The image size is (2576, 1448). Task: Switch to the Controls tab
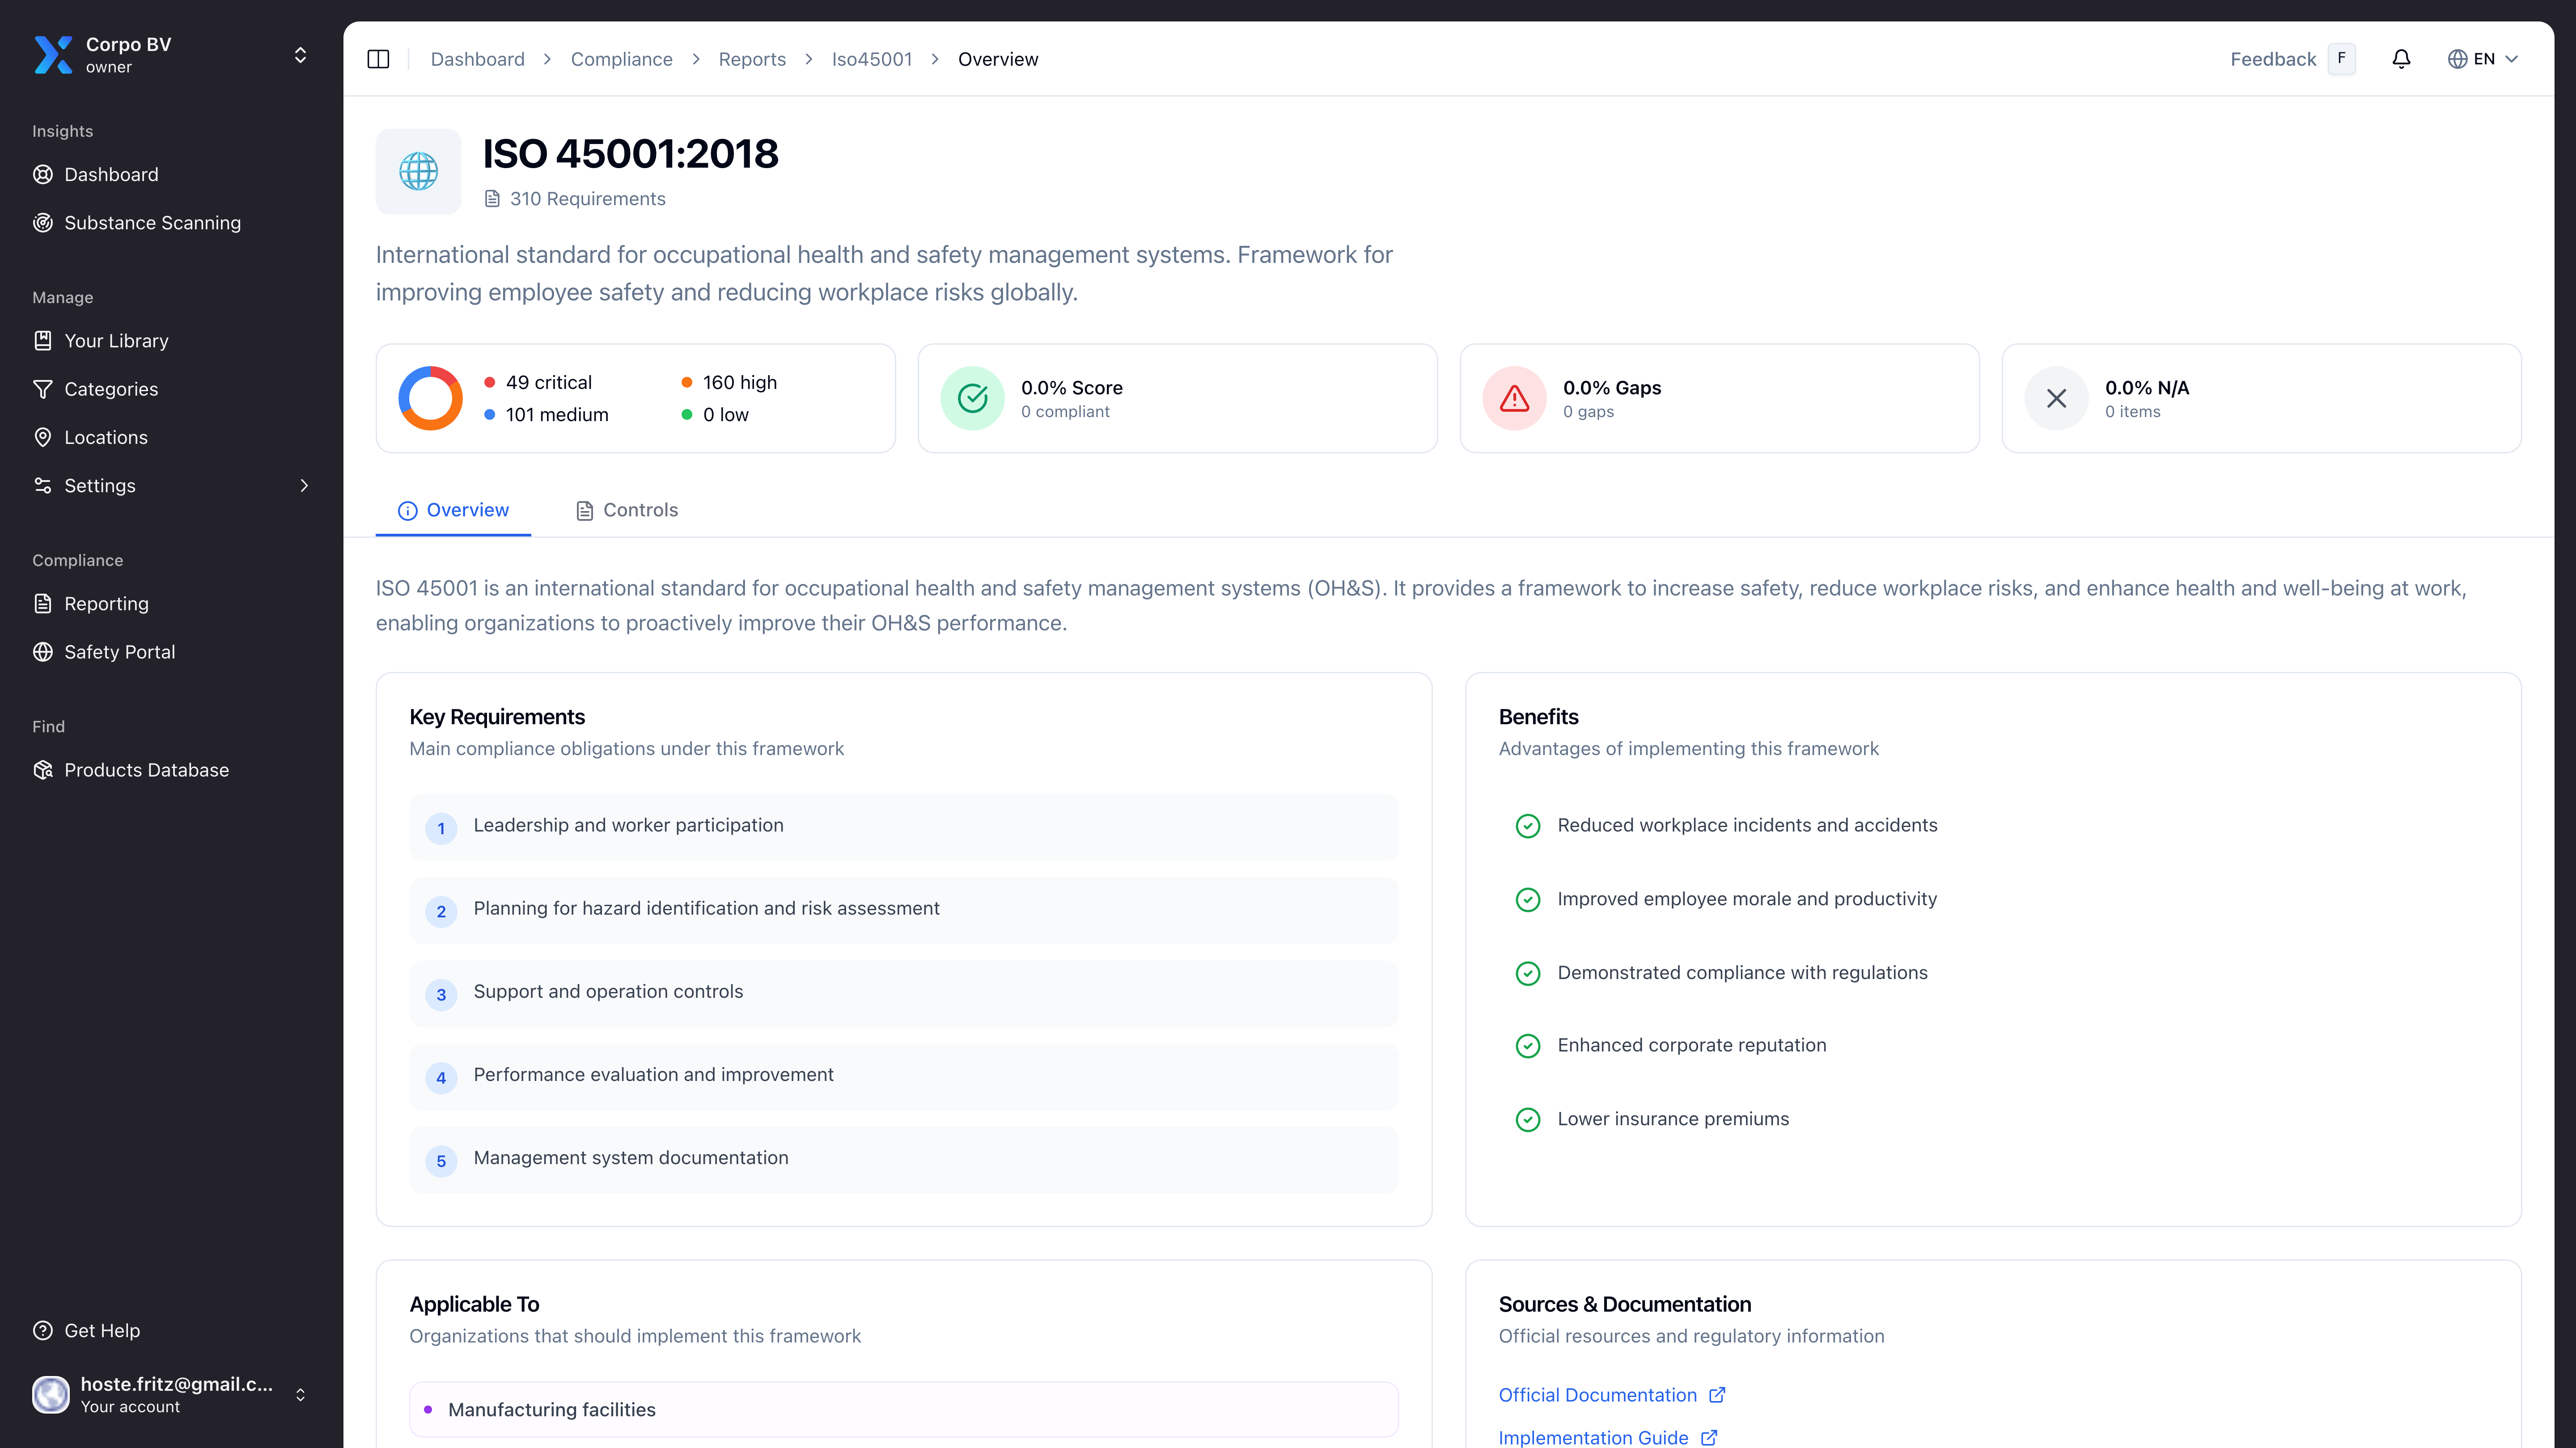click(x=627, y=510)
